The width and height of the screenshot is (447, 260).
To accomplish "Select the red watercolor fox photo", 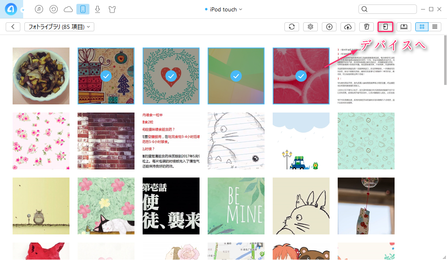I will coord(41,251).
